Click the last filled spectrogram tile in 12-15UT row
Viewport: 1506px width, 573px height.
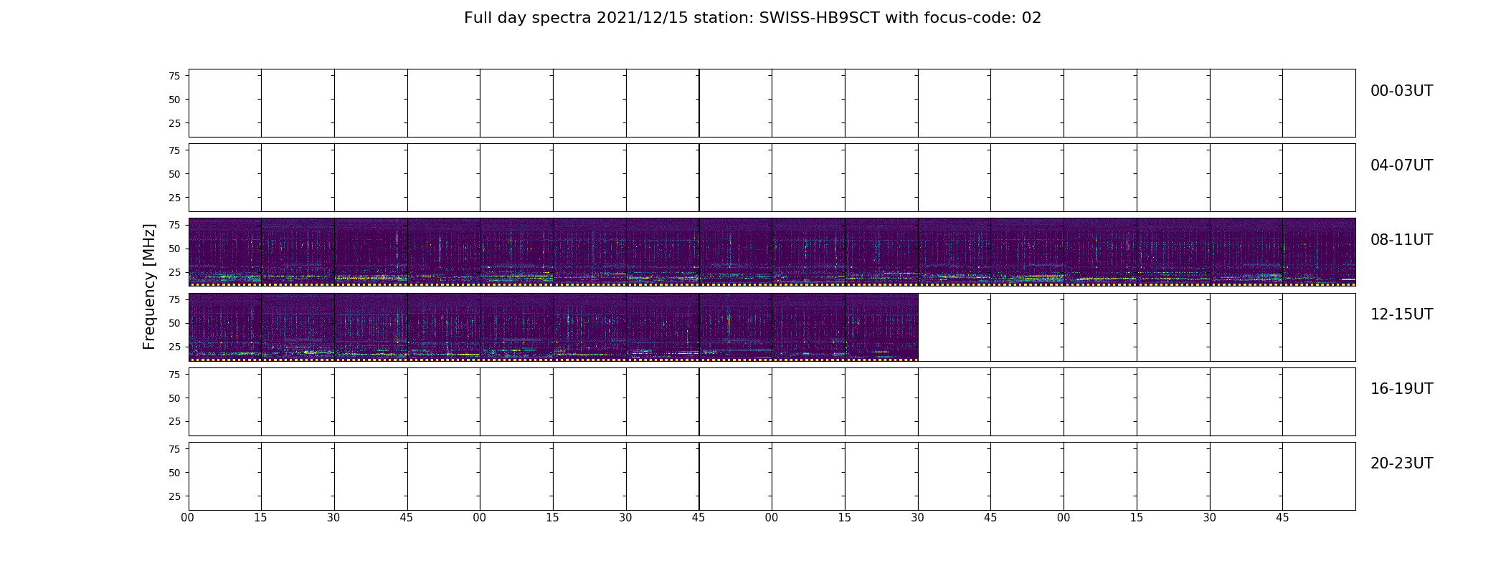(x=881, y=327)
